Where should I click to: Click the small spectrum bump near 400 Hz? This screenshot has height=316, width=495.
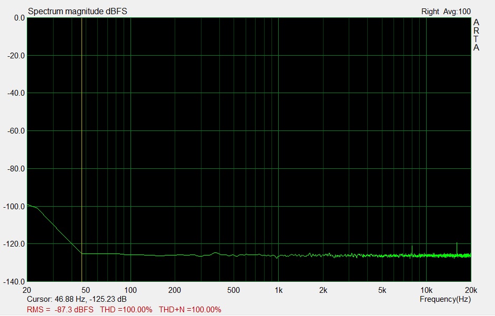coord(216,253)
